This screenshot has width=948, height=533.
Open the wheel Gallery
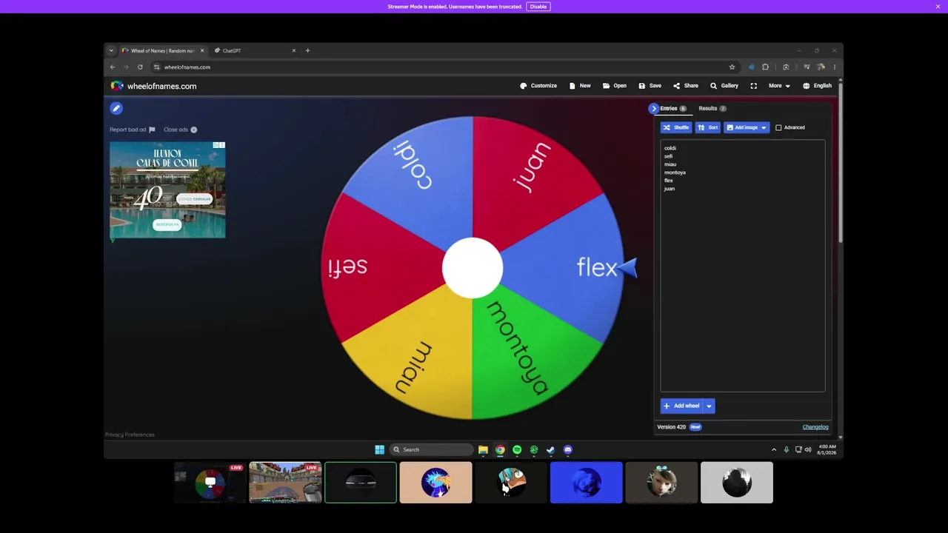(x=724, y=86)
